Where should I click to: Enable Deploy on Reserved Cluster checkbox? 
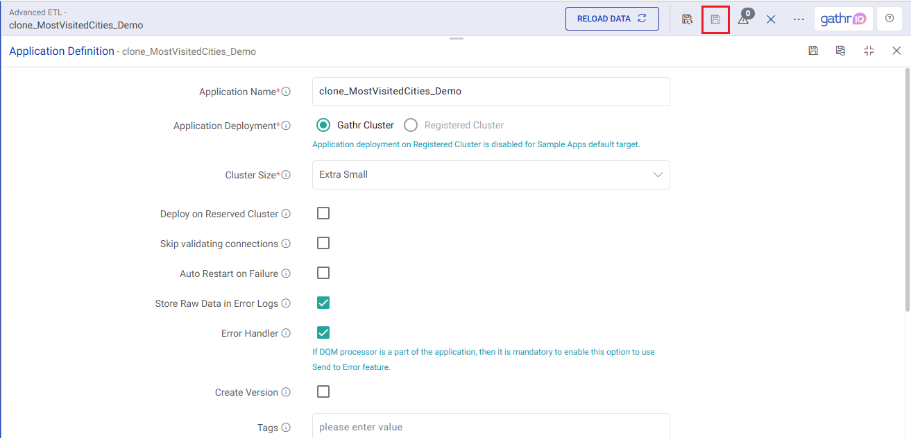point(323,213)
